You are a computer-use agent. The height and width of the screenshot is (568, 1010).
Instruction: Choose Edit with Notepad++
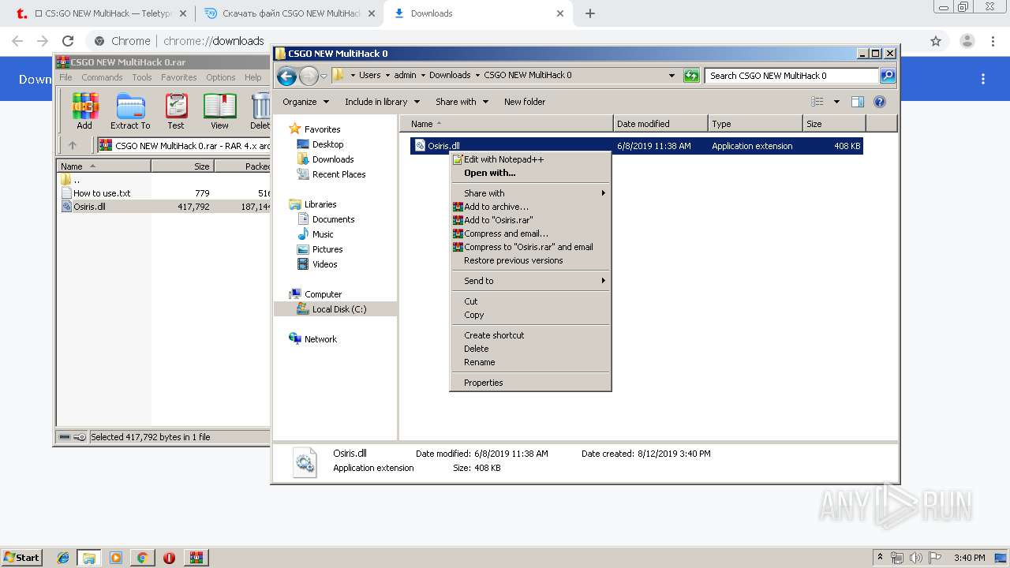(529, 159)
